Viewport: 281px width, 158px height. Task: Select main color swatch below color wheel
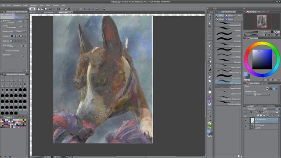click(245, 74)
